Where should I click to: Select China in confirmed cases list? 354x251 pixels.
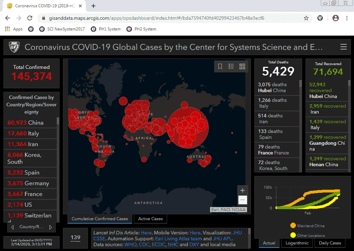coord(30,123)
